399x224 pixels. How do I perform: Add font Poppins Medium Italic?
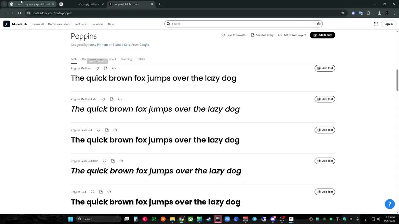[x=325, y=99]
